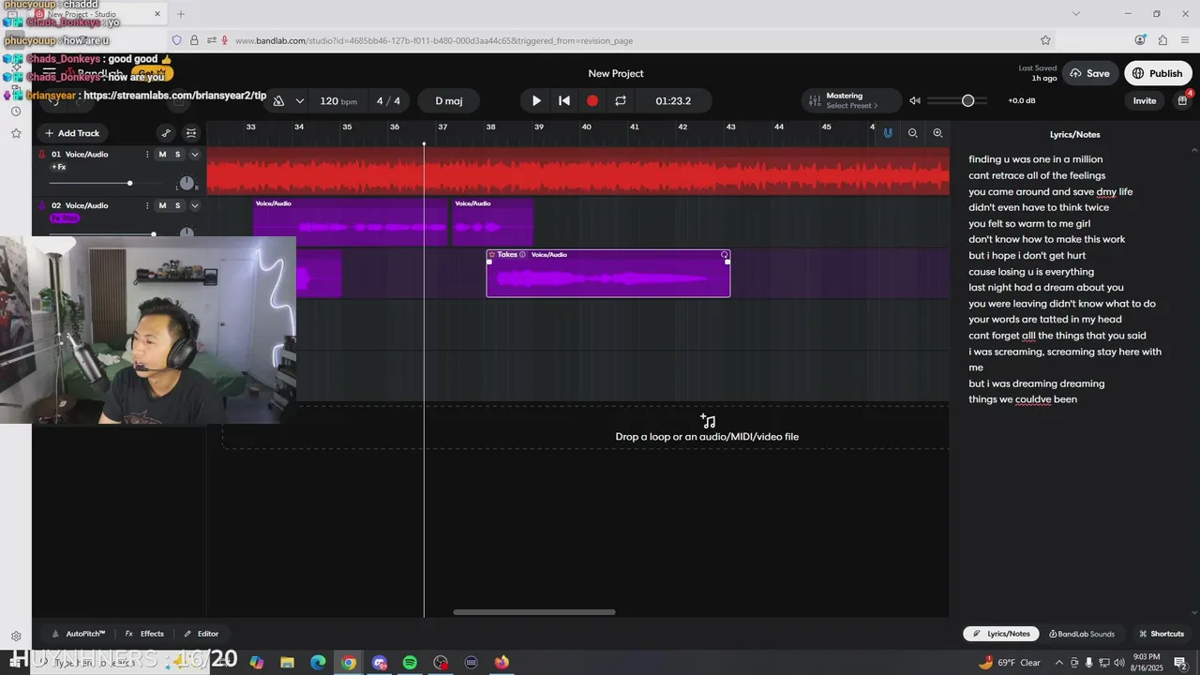The height and width of the screenshot is (675, 1200).
Task: Open track 01 three-dot menu
Action: click(x=147, y=155)
